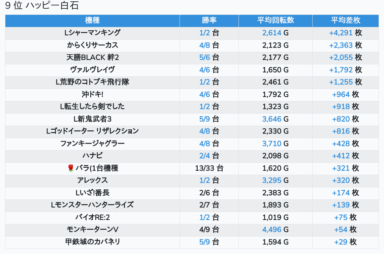Image resolution: width=384 pixels, height=254 pixels.
Task: Click the 平均差枚 column header
Action: click(345, 21)
